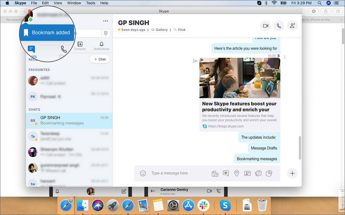Share your location from the message bar
Screen dimensions: 345x215
point(237,173)
